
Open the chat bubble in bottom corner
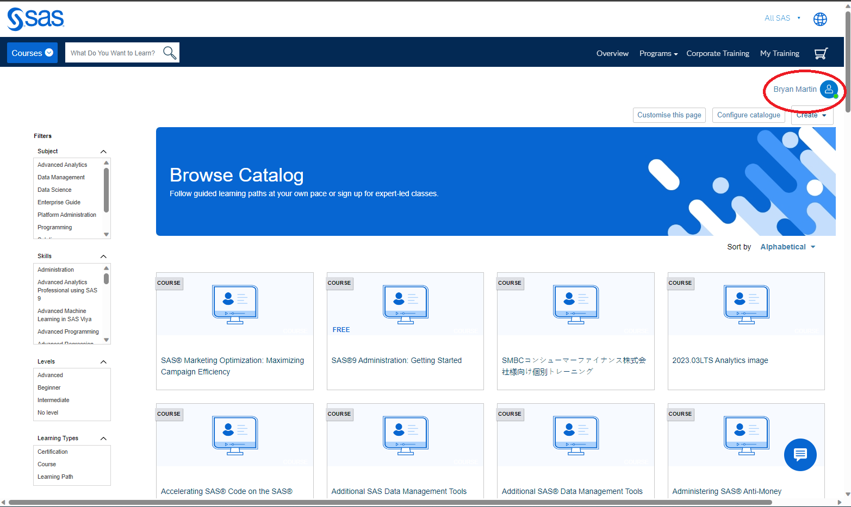pyautogui.click(x=800, y=455)
